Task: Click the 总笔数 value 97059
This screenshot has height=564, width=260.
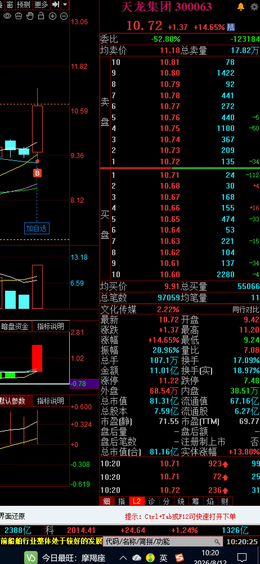Action: point(169,298)
